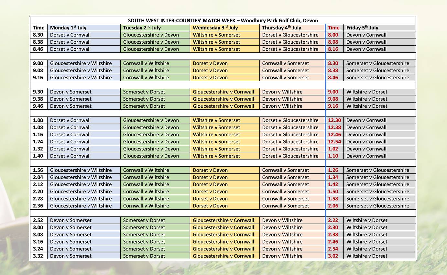Select Monday's 'Dorset v Cornwall' in 1.08 row
The image size is (447, 275).
[84, 127]
